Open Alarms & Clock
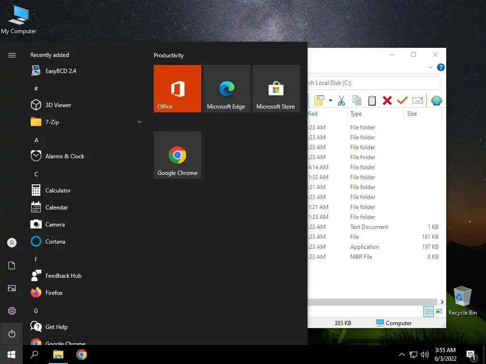 pos(87,156)
